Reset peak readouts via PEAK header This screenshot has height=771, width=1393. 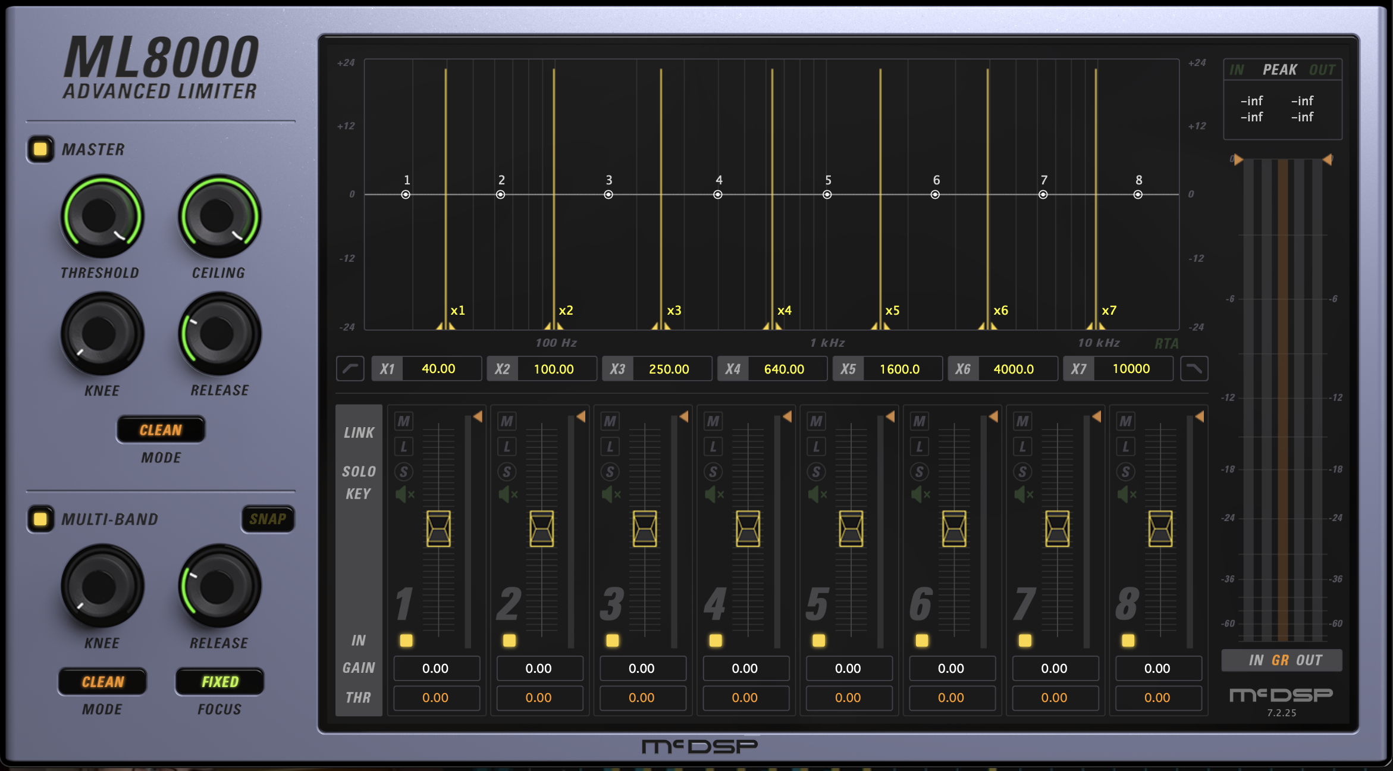1280,70
